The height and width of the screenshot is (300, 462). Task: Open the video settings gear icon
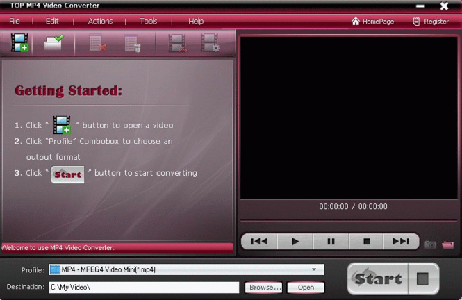tap(210, 43)
